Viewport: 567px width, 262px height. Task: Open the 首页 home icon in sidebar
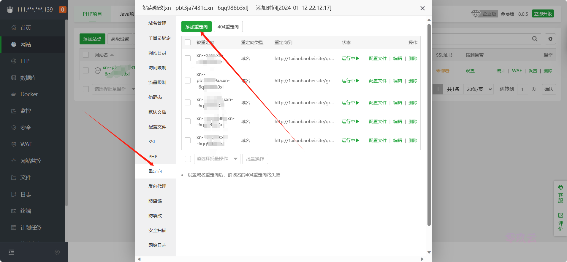[x=14, y=28]
